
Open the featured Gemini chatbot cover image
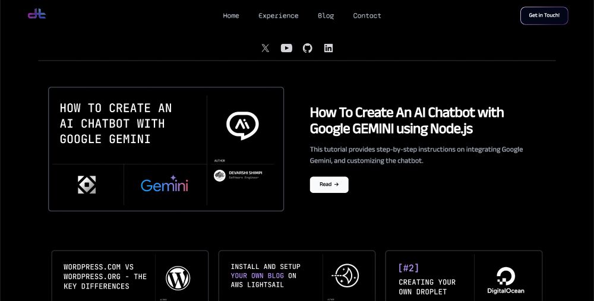pyautogui.click(x=166, y=149)
